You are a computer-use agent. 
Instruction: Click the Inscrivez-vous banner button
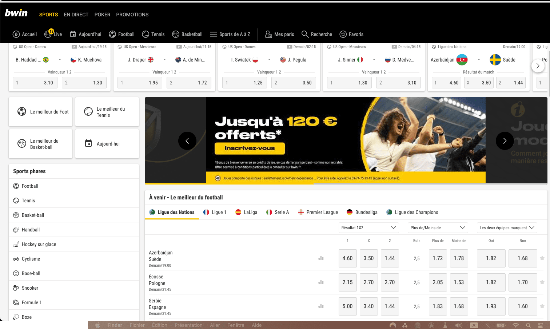pos(250,148)
